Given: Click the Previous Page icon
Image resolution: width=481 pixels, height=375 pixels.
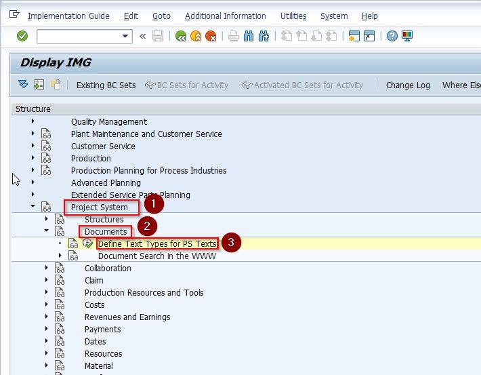Looking at the screenshot, I should (x=301, y=36).
